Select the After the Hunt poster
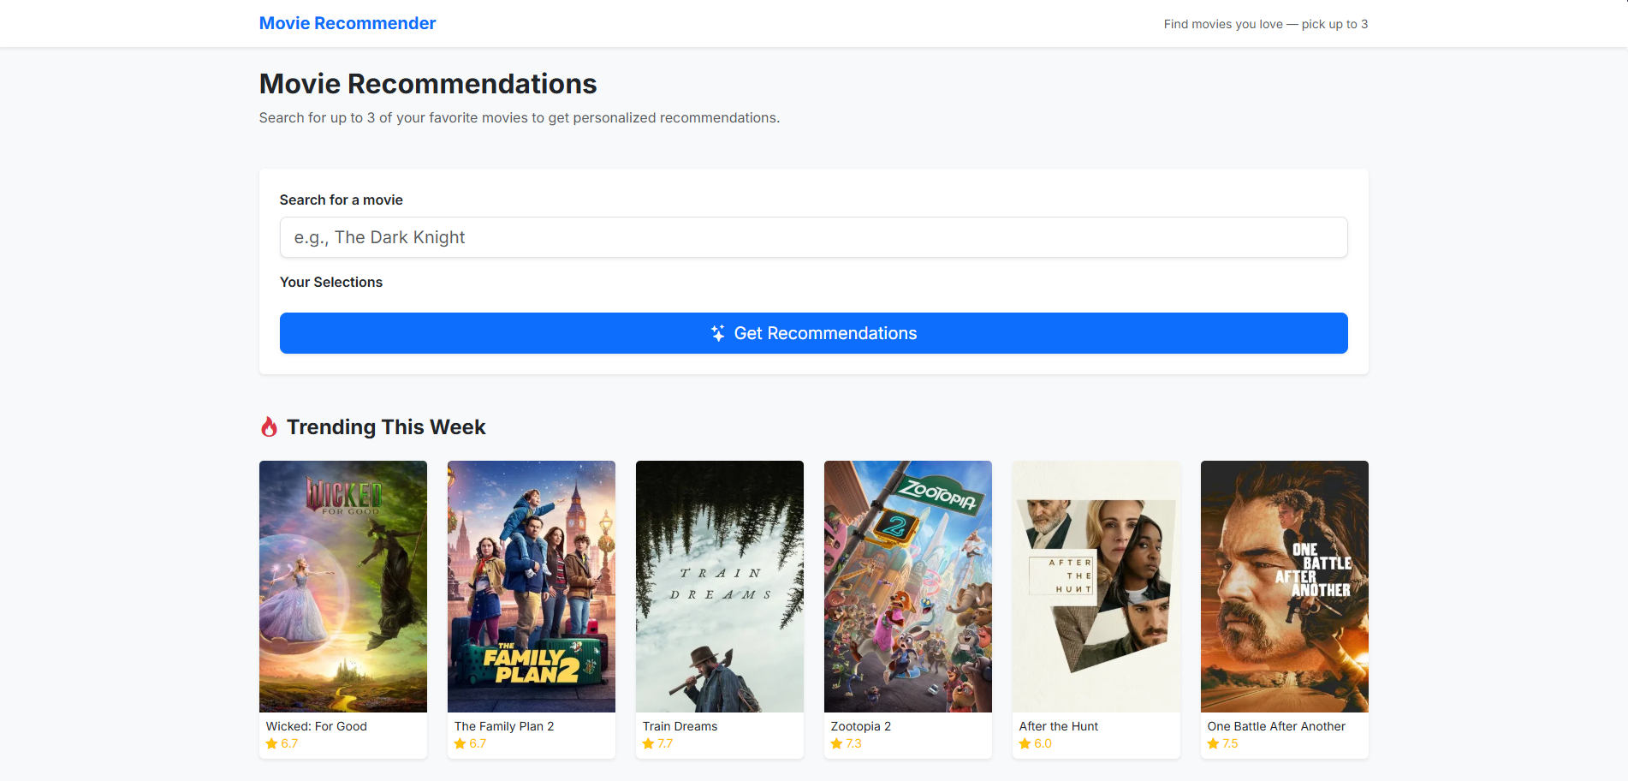The width and height of the screenshot is (1628, 781). point(1096,587)
